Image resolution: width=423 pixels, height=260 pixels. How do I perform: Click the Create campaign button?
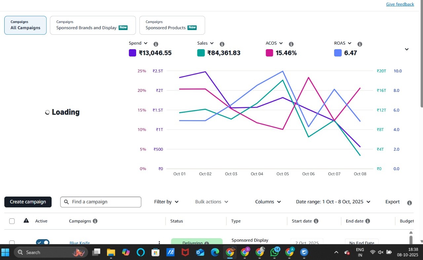point(28,202)
